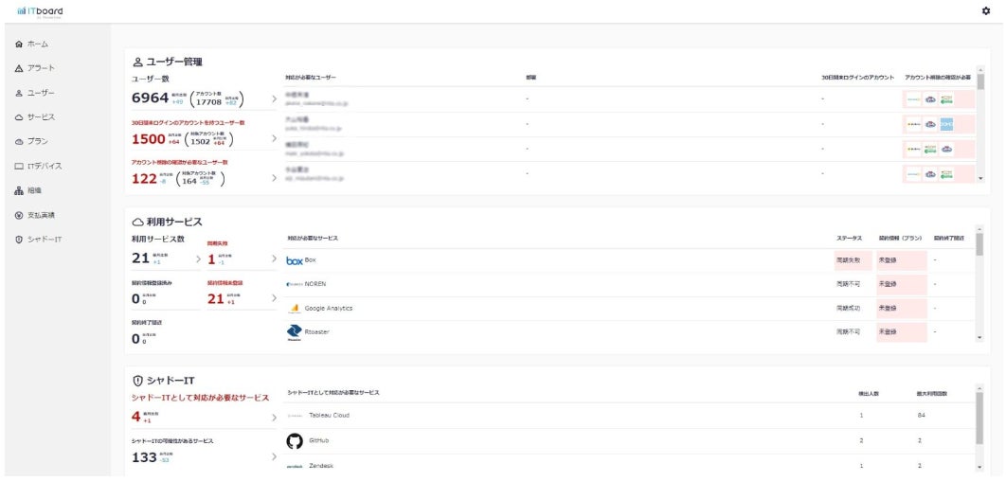Go to ホーム in the sidebar
1006x481 pixels.
point(31,45)
